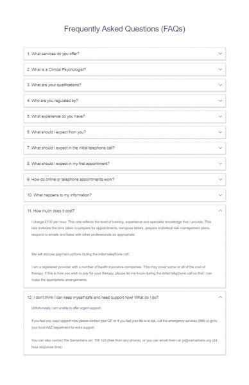Screen dimensions: 249x385
Task: Click chevron for first appointment question
Action: tap(220, 164)
